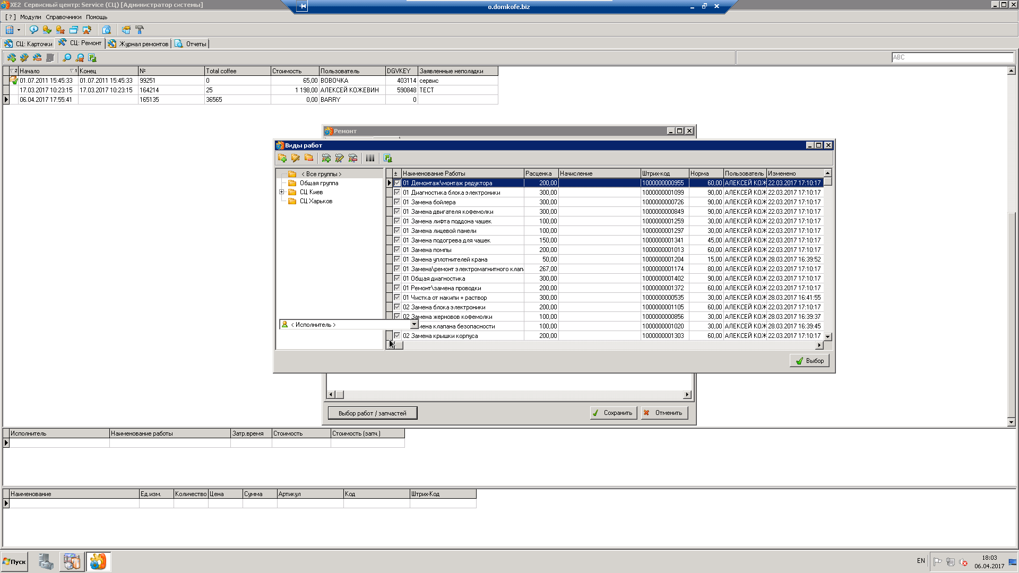Toggle checkbox for 01 Замена бойлера
This screenshot has width=1019, height=573.
click(397, 202)
